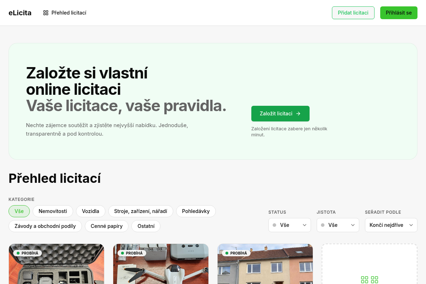Image resolution: width=426 pixels, height=284 pixels.
Task: Click the Přehled licitací heading
Action: tap(55, 178)
